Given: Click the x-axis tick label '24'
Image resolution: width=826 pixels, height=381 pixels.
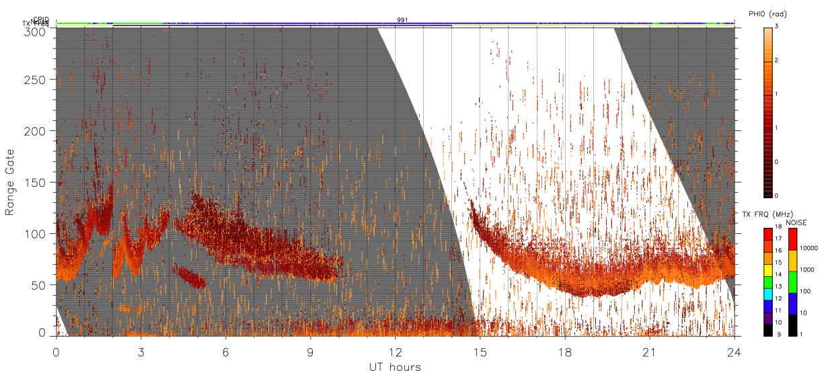Looking at the screenshot, I should (735, 351).
